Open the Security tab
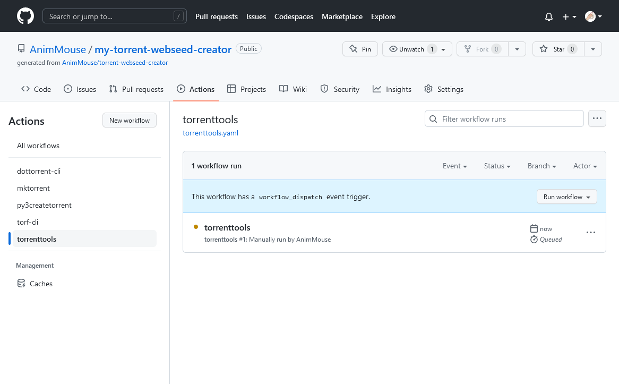This screenshot has height=384, width=619. 340,89
